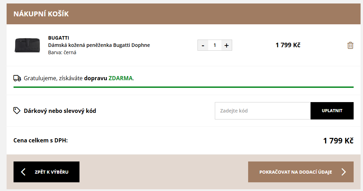Click the green free shipping progress bar

tap(183, 87)
